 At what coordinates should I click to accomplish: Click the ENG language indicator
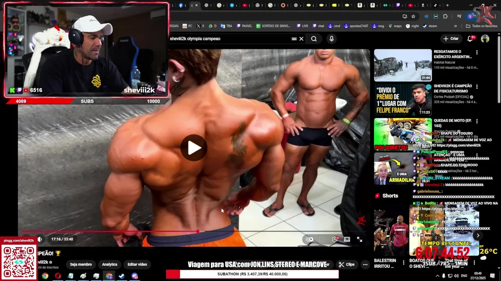tap(465, 276)
